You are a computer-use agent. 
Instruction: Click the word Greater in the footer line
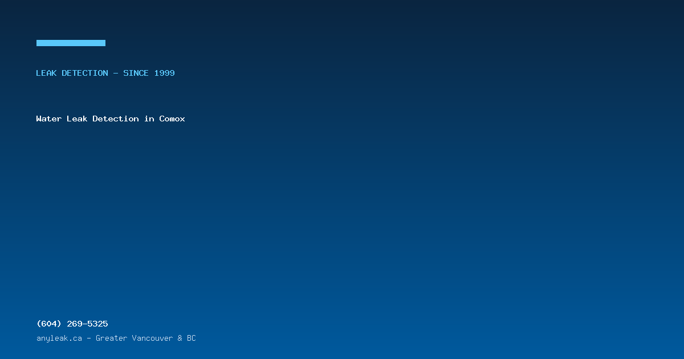(111, 338)
